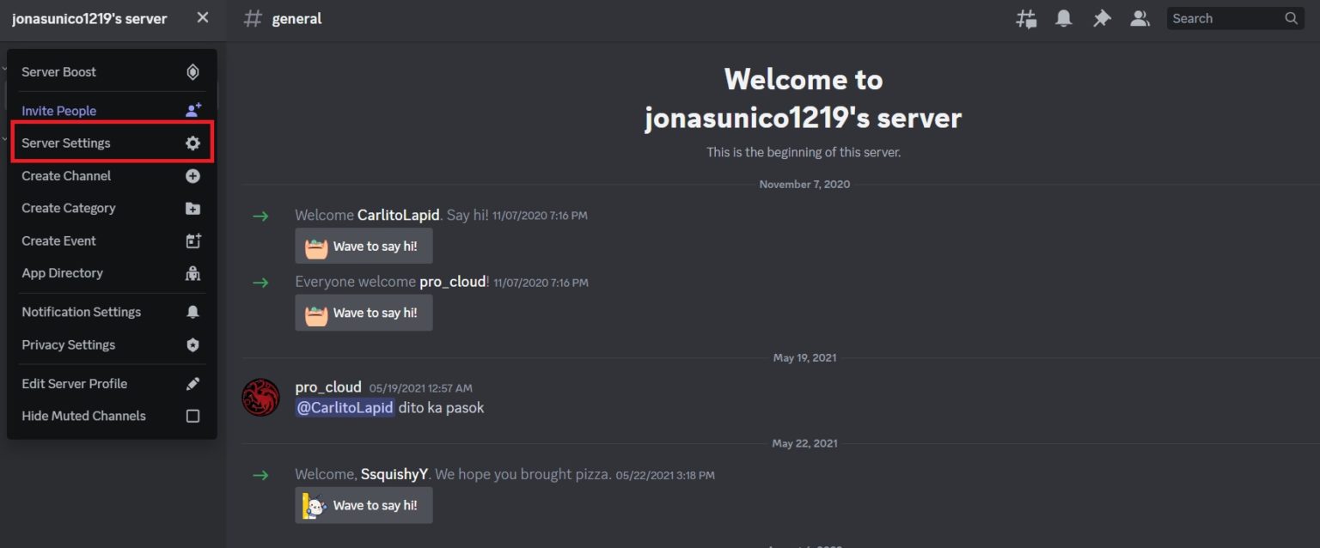Click the notification bell icon in channel header

[x=1063, y=17]
